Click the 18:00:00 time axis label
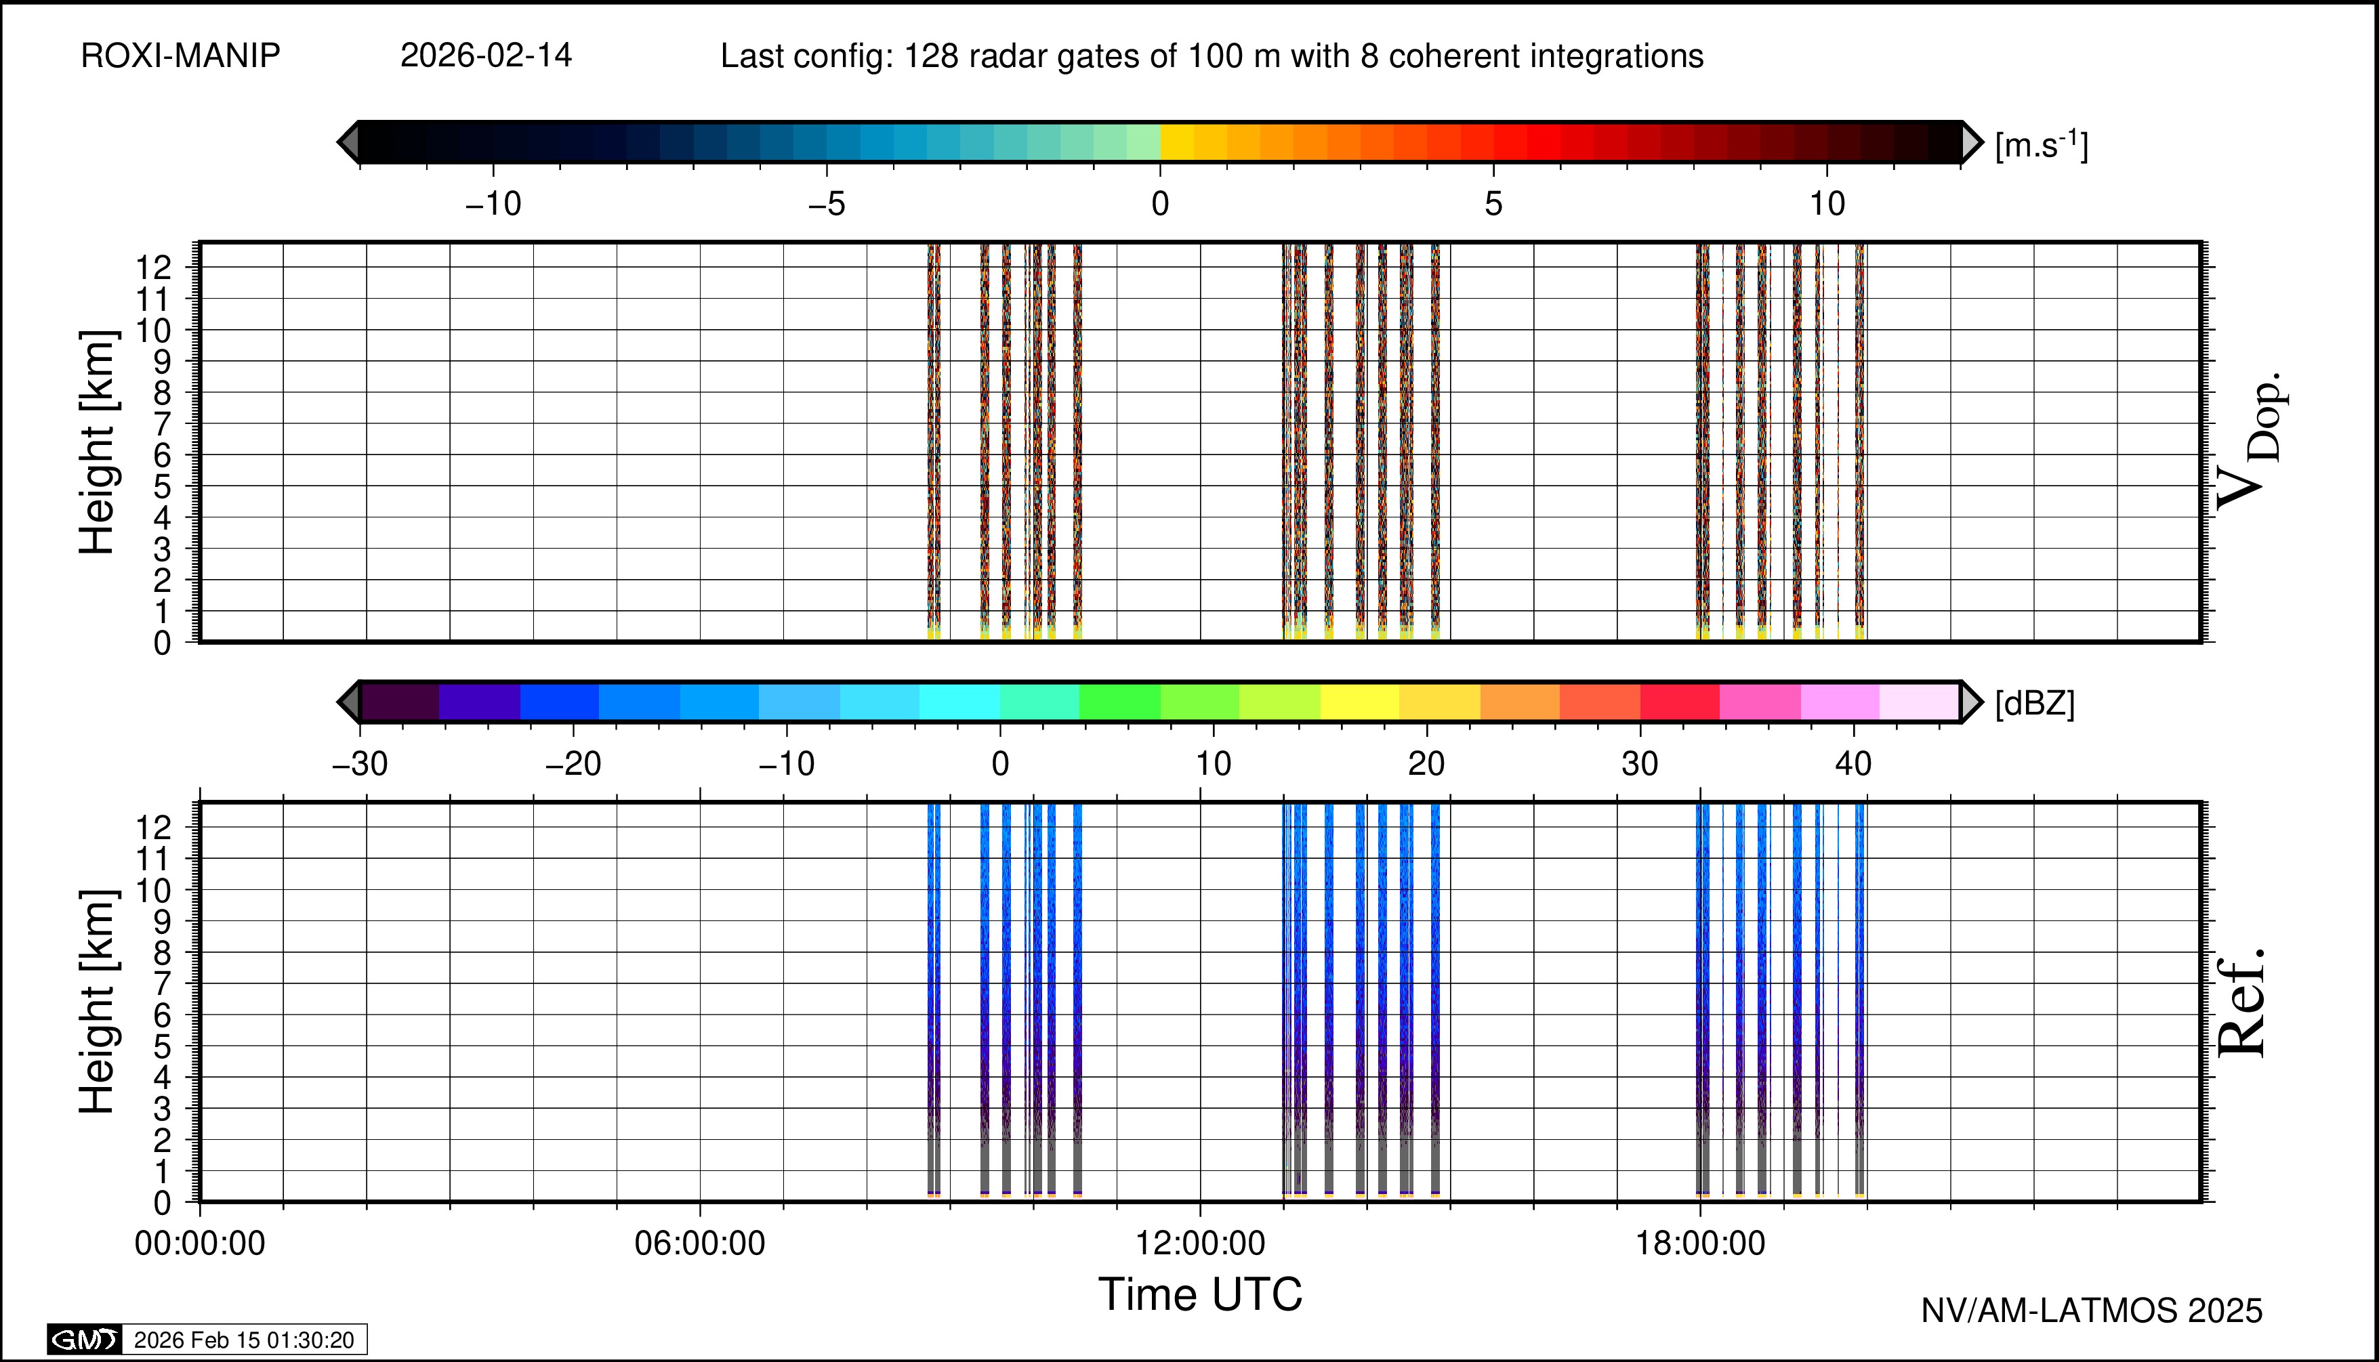Viewport: 2379px width, 1362px height. [x=1701, y=1243]
